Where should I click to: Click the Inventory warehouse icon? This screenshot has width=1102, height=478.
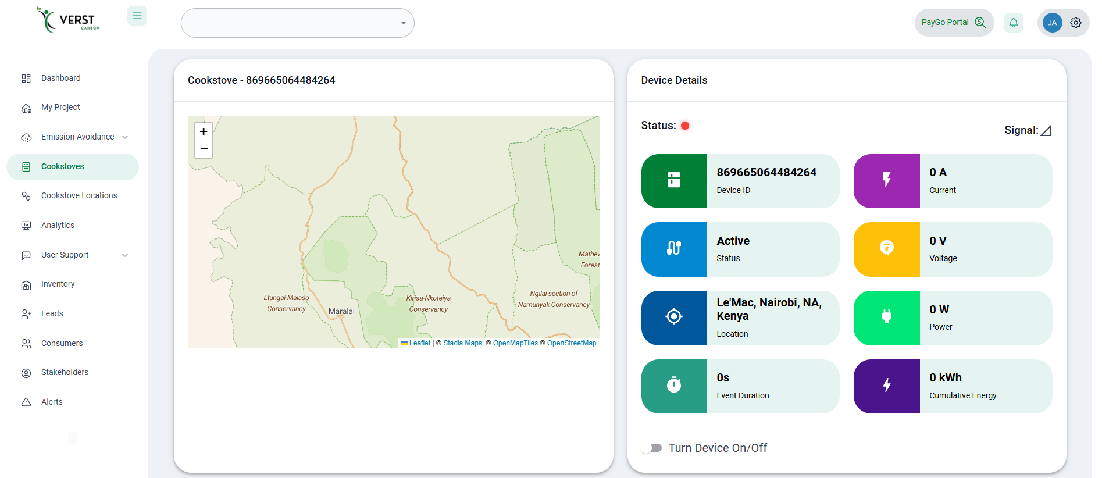(x=26, y=285)
